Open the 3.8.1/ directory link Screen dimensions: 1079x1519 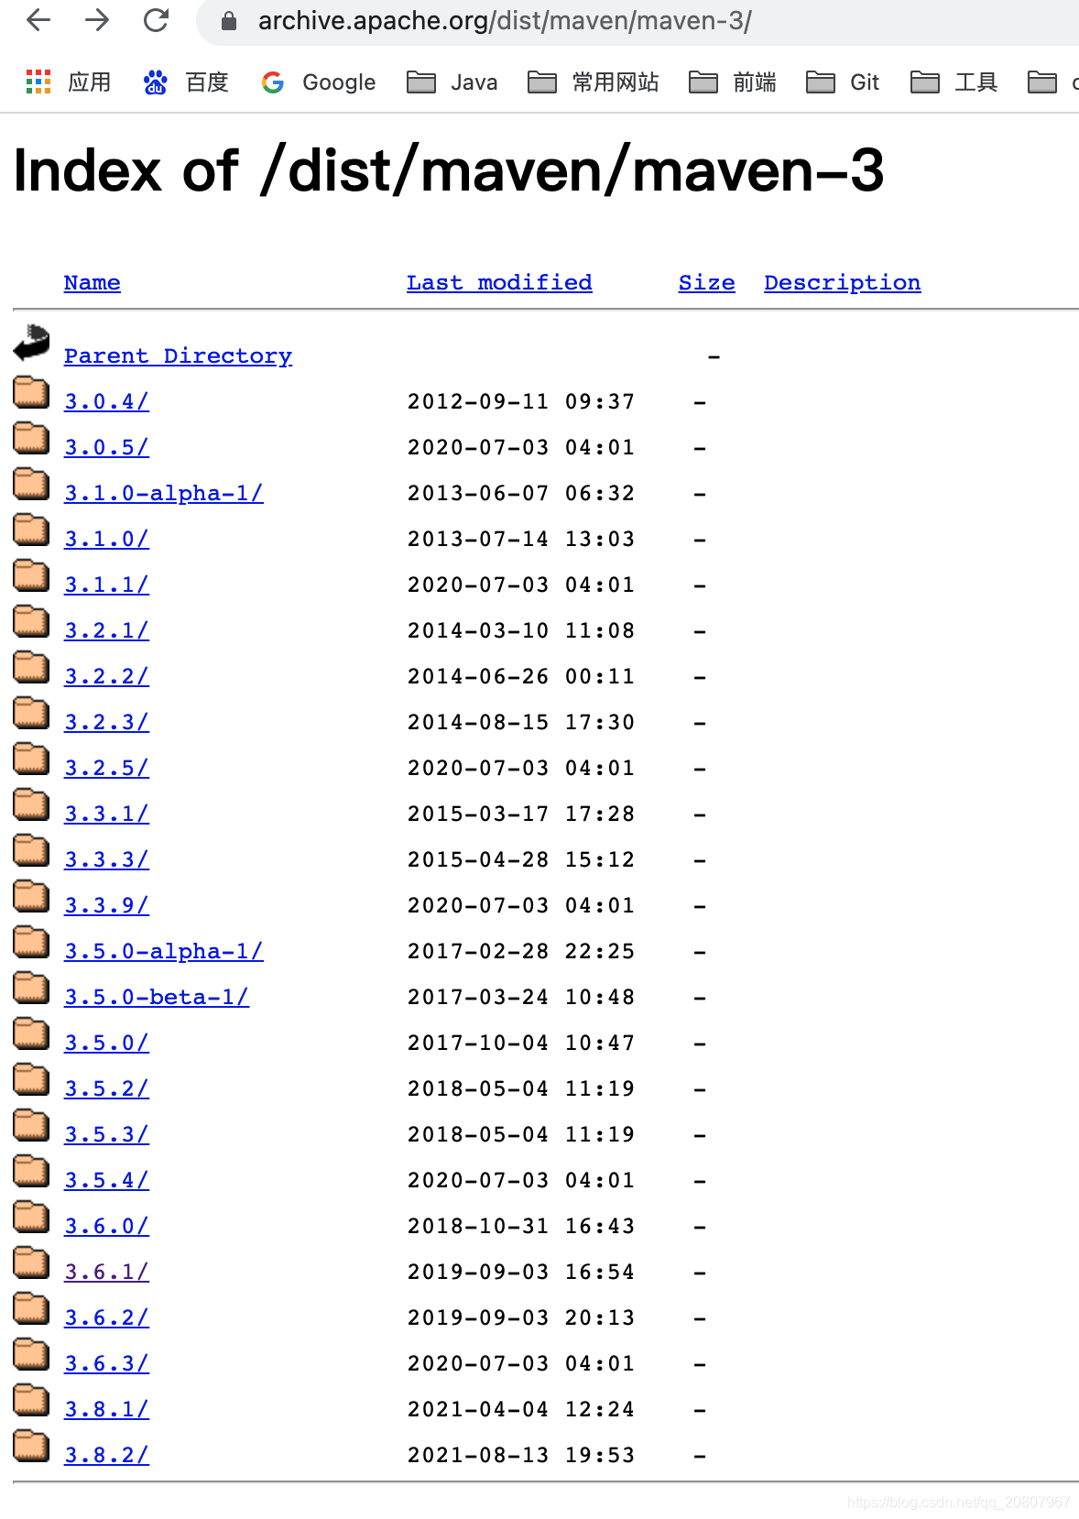coord(106,1409)
